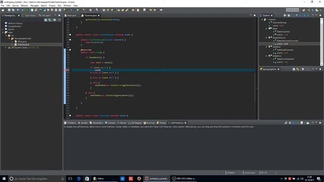Image resolution: width=324 pixels, height=182 pixels.
Task: Collapse the Scanner class in Outline
Action: 262,20
